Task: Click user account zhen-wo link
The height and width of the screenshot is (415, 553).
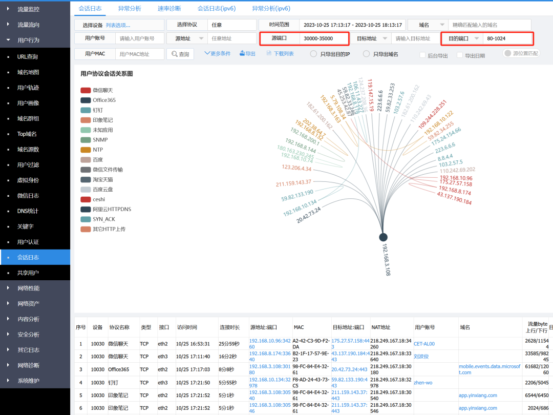Action: [423, 383]
